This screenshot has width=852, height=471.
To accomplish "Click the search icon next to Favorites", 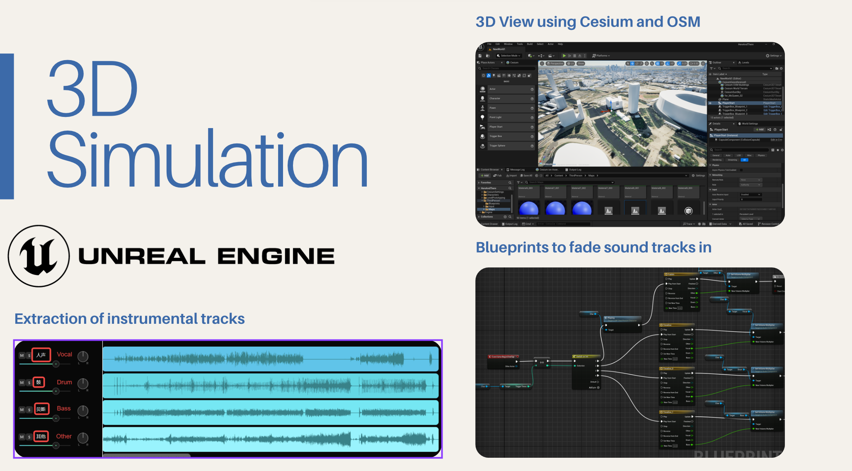I will coord(510,182).
